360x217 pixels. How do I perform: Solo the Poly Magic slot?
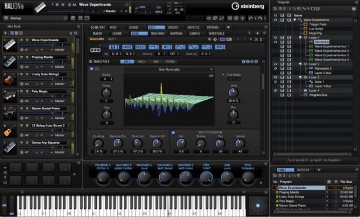27,91
